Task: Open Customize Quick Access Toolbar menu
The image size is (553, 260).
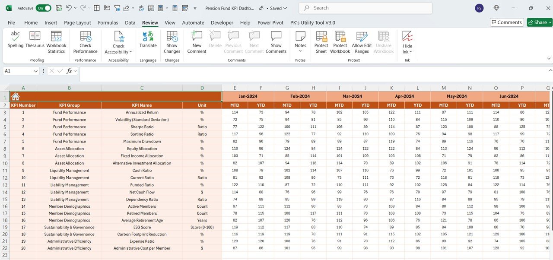Action: [x=195, y=8]
